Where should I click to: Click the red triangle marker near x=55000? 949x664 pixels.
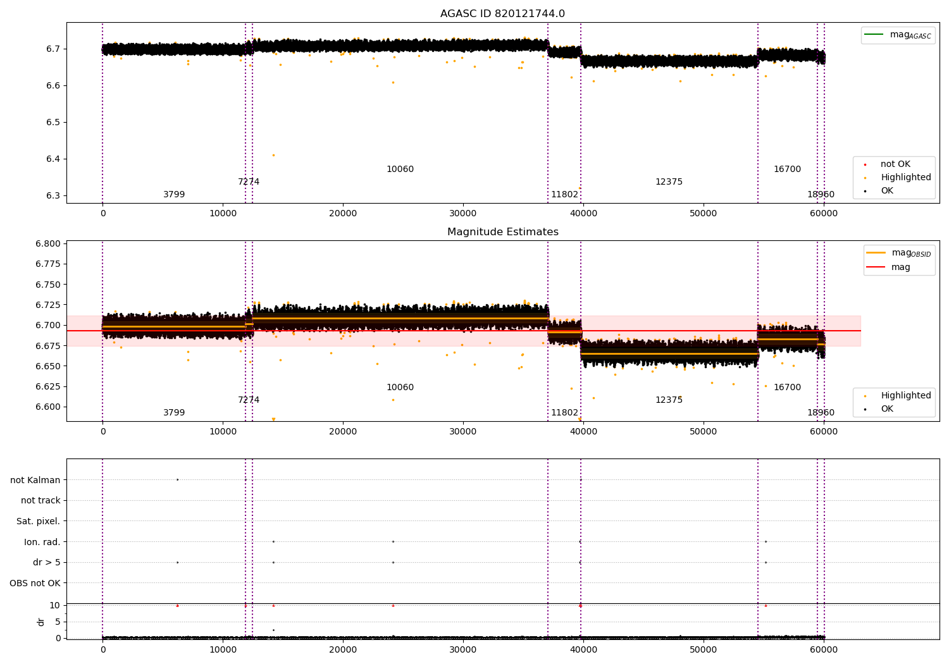tap(766, 605)
